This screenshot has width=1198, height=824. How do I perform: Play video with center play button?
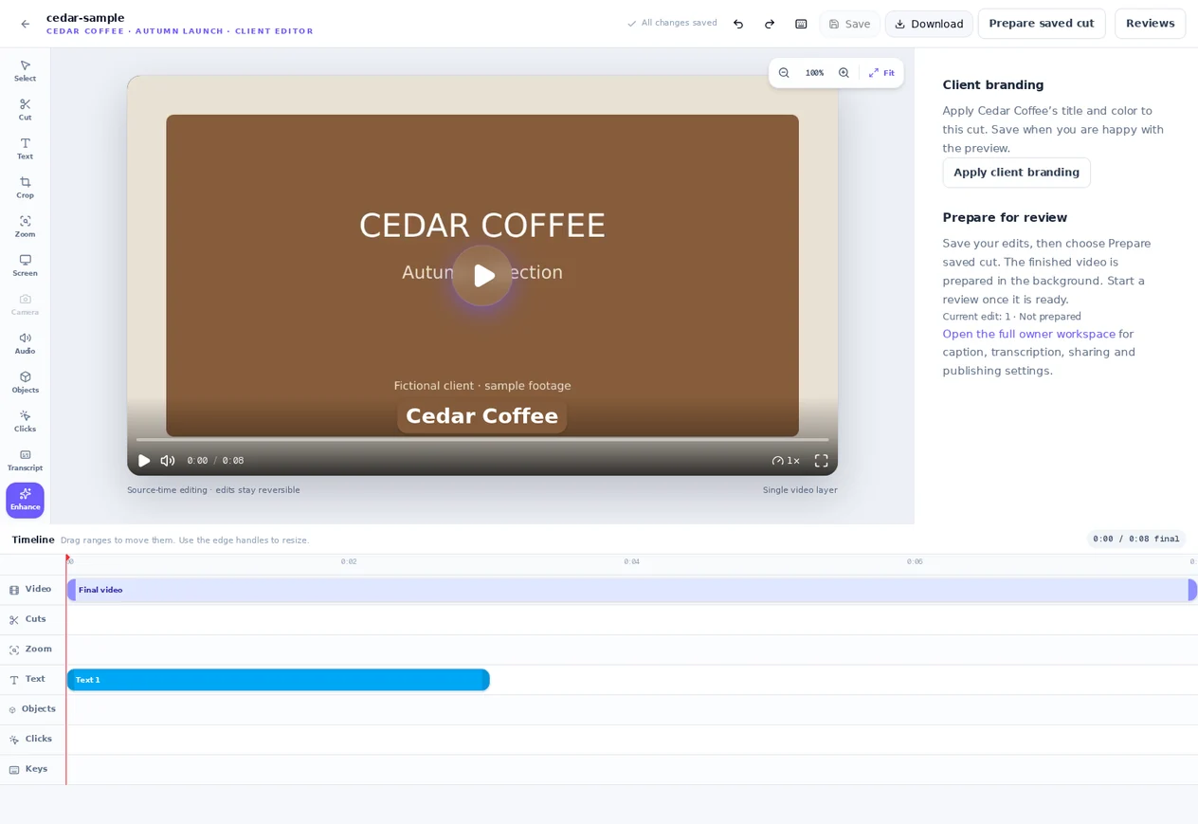tap(482, 276)
